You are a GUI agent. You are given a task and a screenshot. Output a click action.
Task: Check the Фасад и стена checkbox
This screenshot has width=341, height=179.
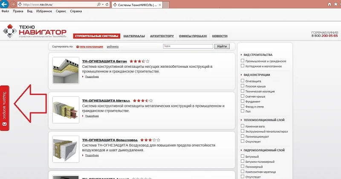[x=243, y=106]
